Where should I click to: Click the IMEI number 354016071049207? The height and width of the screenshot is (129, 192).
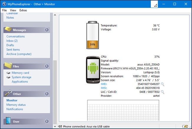click(148, 84)
